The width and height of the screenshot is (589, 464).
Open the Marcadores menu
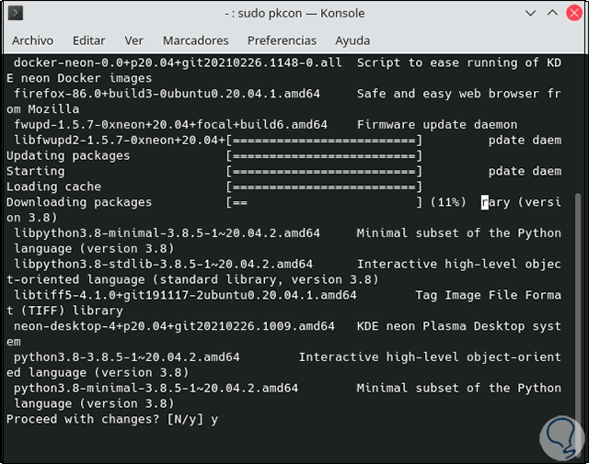coord(195,40)
